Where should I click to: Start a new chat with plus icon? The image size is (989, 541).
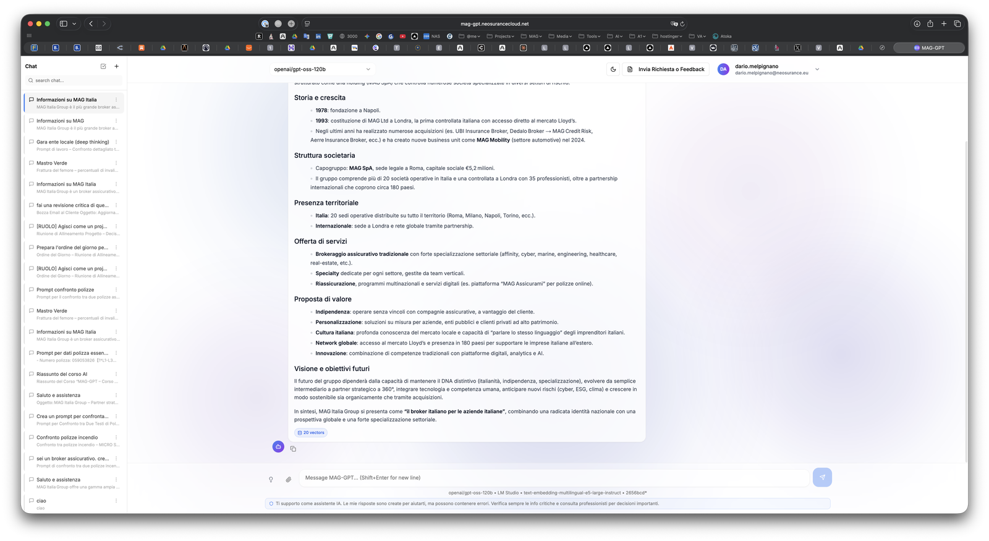116,66
